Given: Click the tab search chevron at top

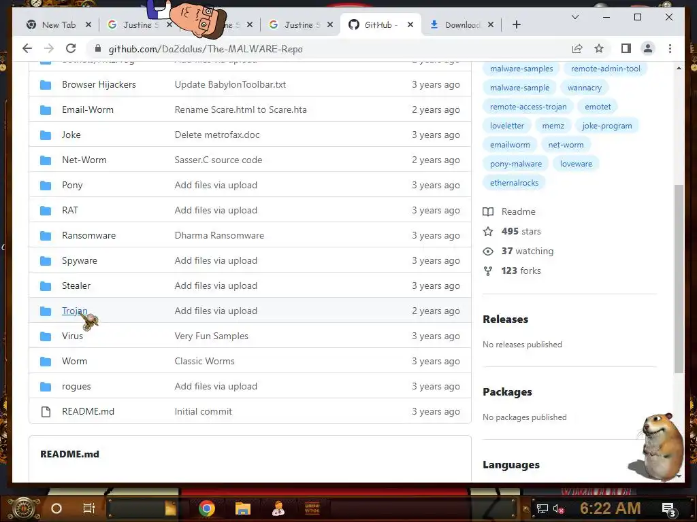Looking at the screenshot, I should 574,17.
